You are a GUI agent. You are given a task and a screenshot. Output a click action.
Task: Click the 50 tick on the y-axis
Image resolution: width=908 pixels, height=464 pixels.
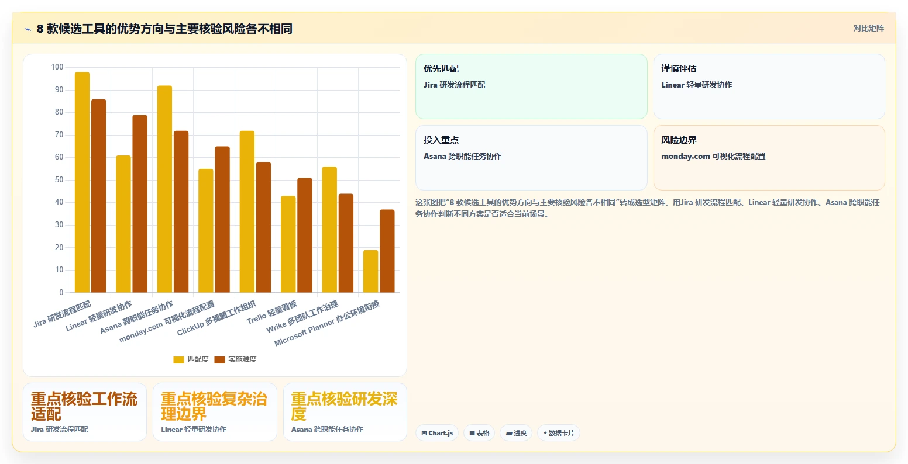coord(59,180)
